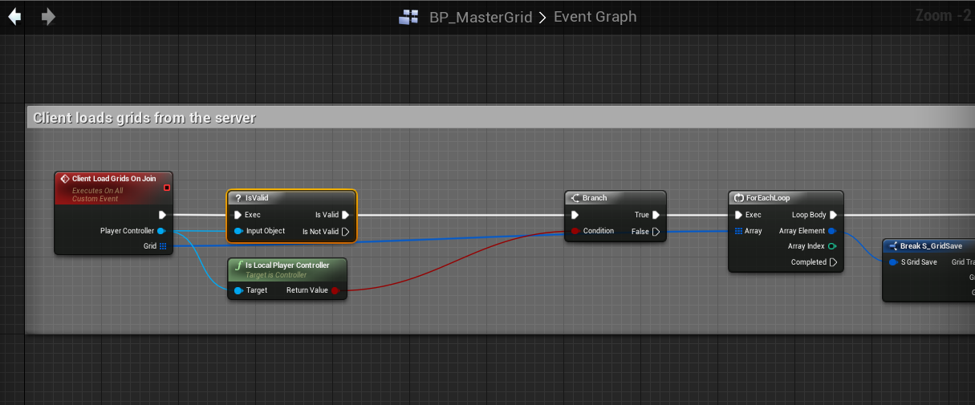The height and width of the screenshot is (405, 975).
Task: Click the Player Controller output pin
Action: tap(162, 231)
